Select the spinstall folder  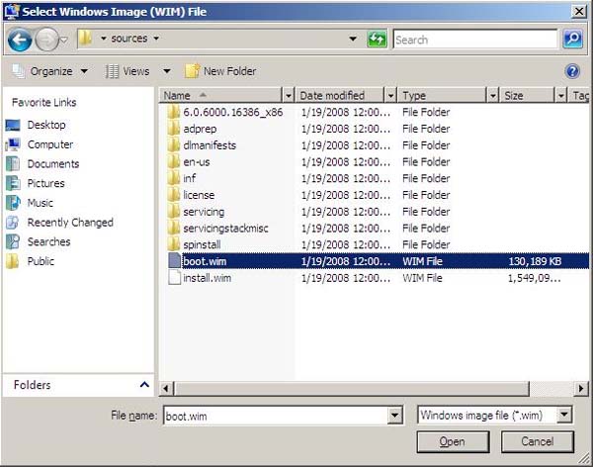tap(202, 244)
